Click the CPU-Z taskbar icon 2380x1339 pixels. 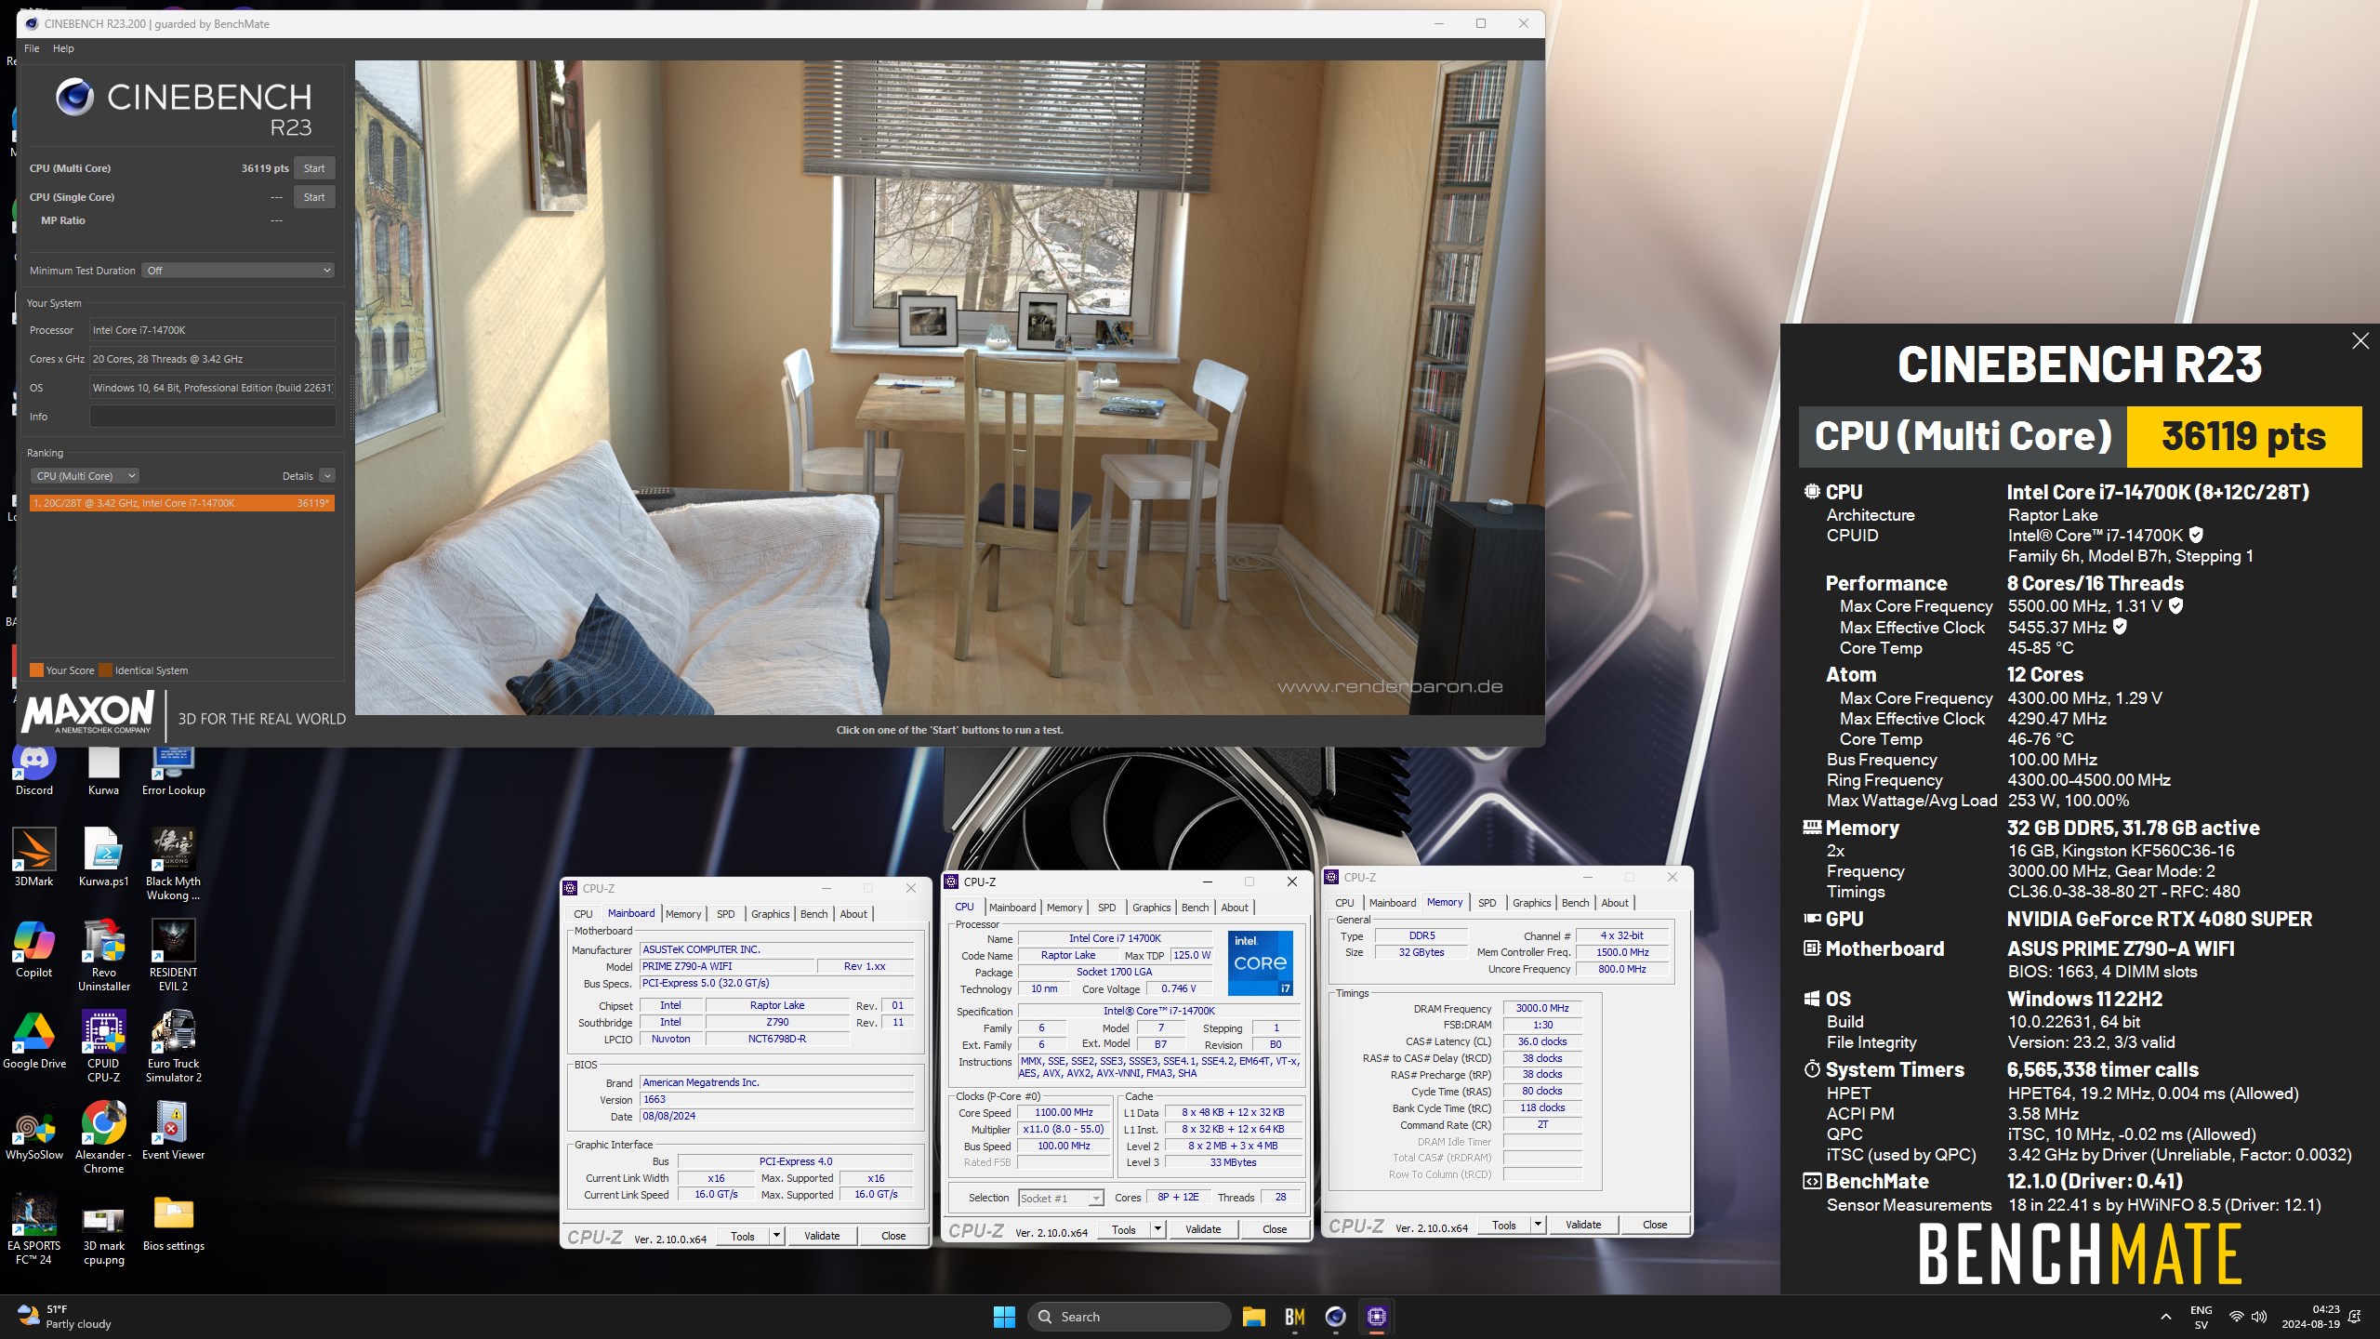point(1377,1317)
